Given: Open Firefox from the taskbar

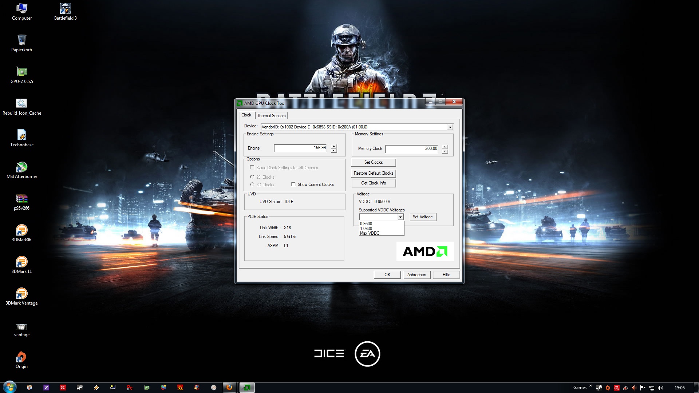Looking at the screenshot, I should pyautogui.click(x=229, y=388).
